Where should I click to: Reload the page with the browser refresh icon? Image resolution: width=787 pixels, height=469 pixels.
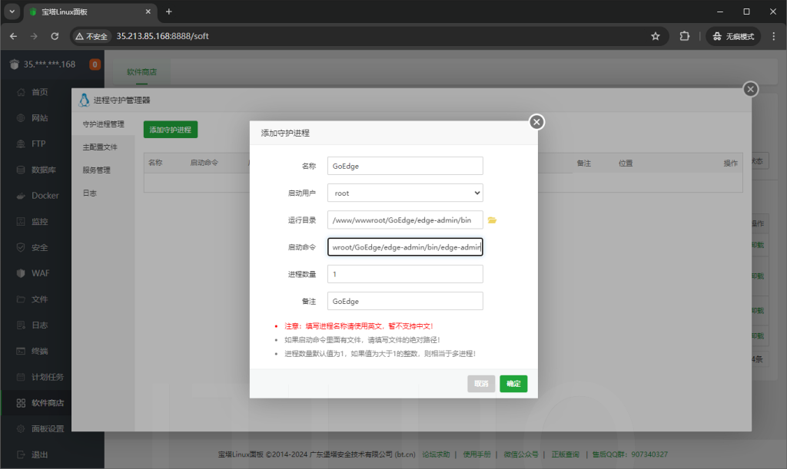(54, 35)
